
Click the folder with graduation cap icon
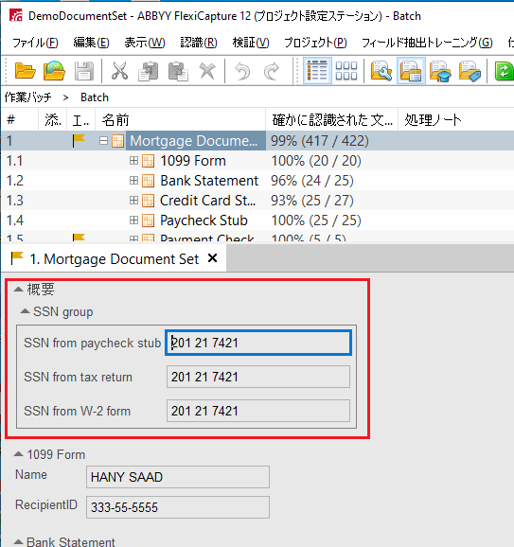(440, 71)
